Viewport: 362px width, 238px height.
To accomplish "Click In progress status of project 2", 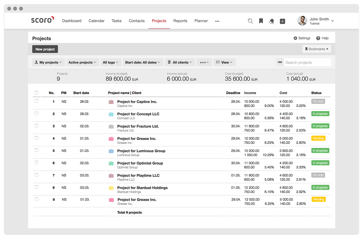I will tap(320, 114).
